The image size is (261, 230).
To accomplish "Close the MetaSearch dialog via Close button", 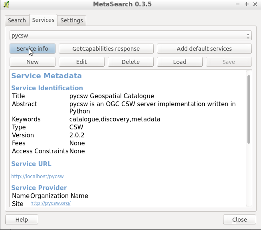I will point(239,220).
